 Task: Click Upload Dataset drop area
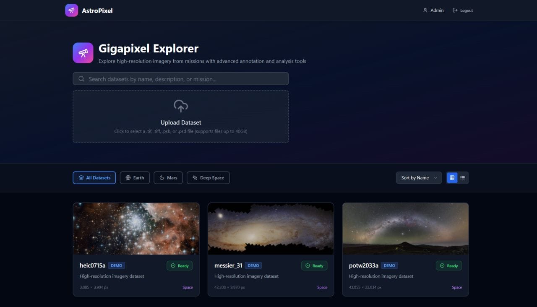coord(181,117)
